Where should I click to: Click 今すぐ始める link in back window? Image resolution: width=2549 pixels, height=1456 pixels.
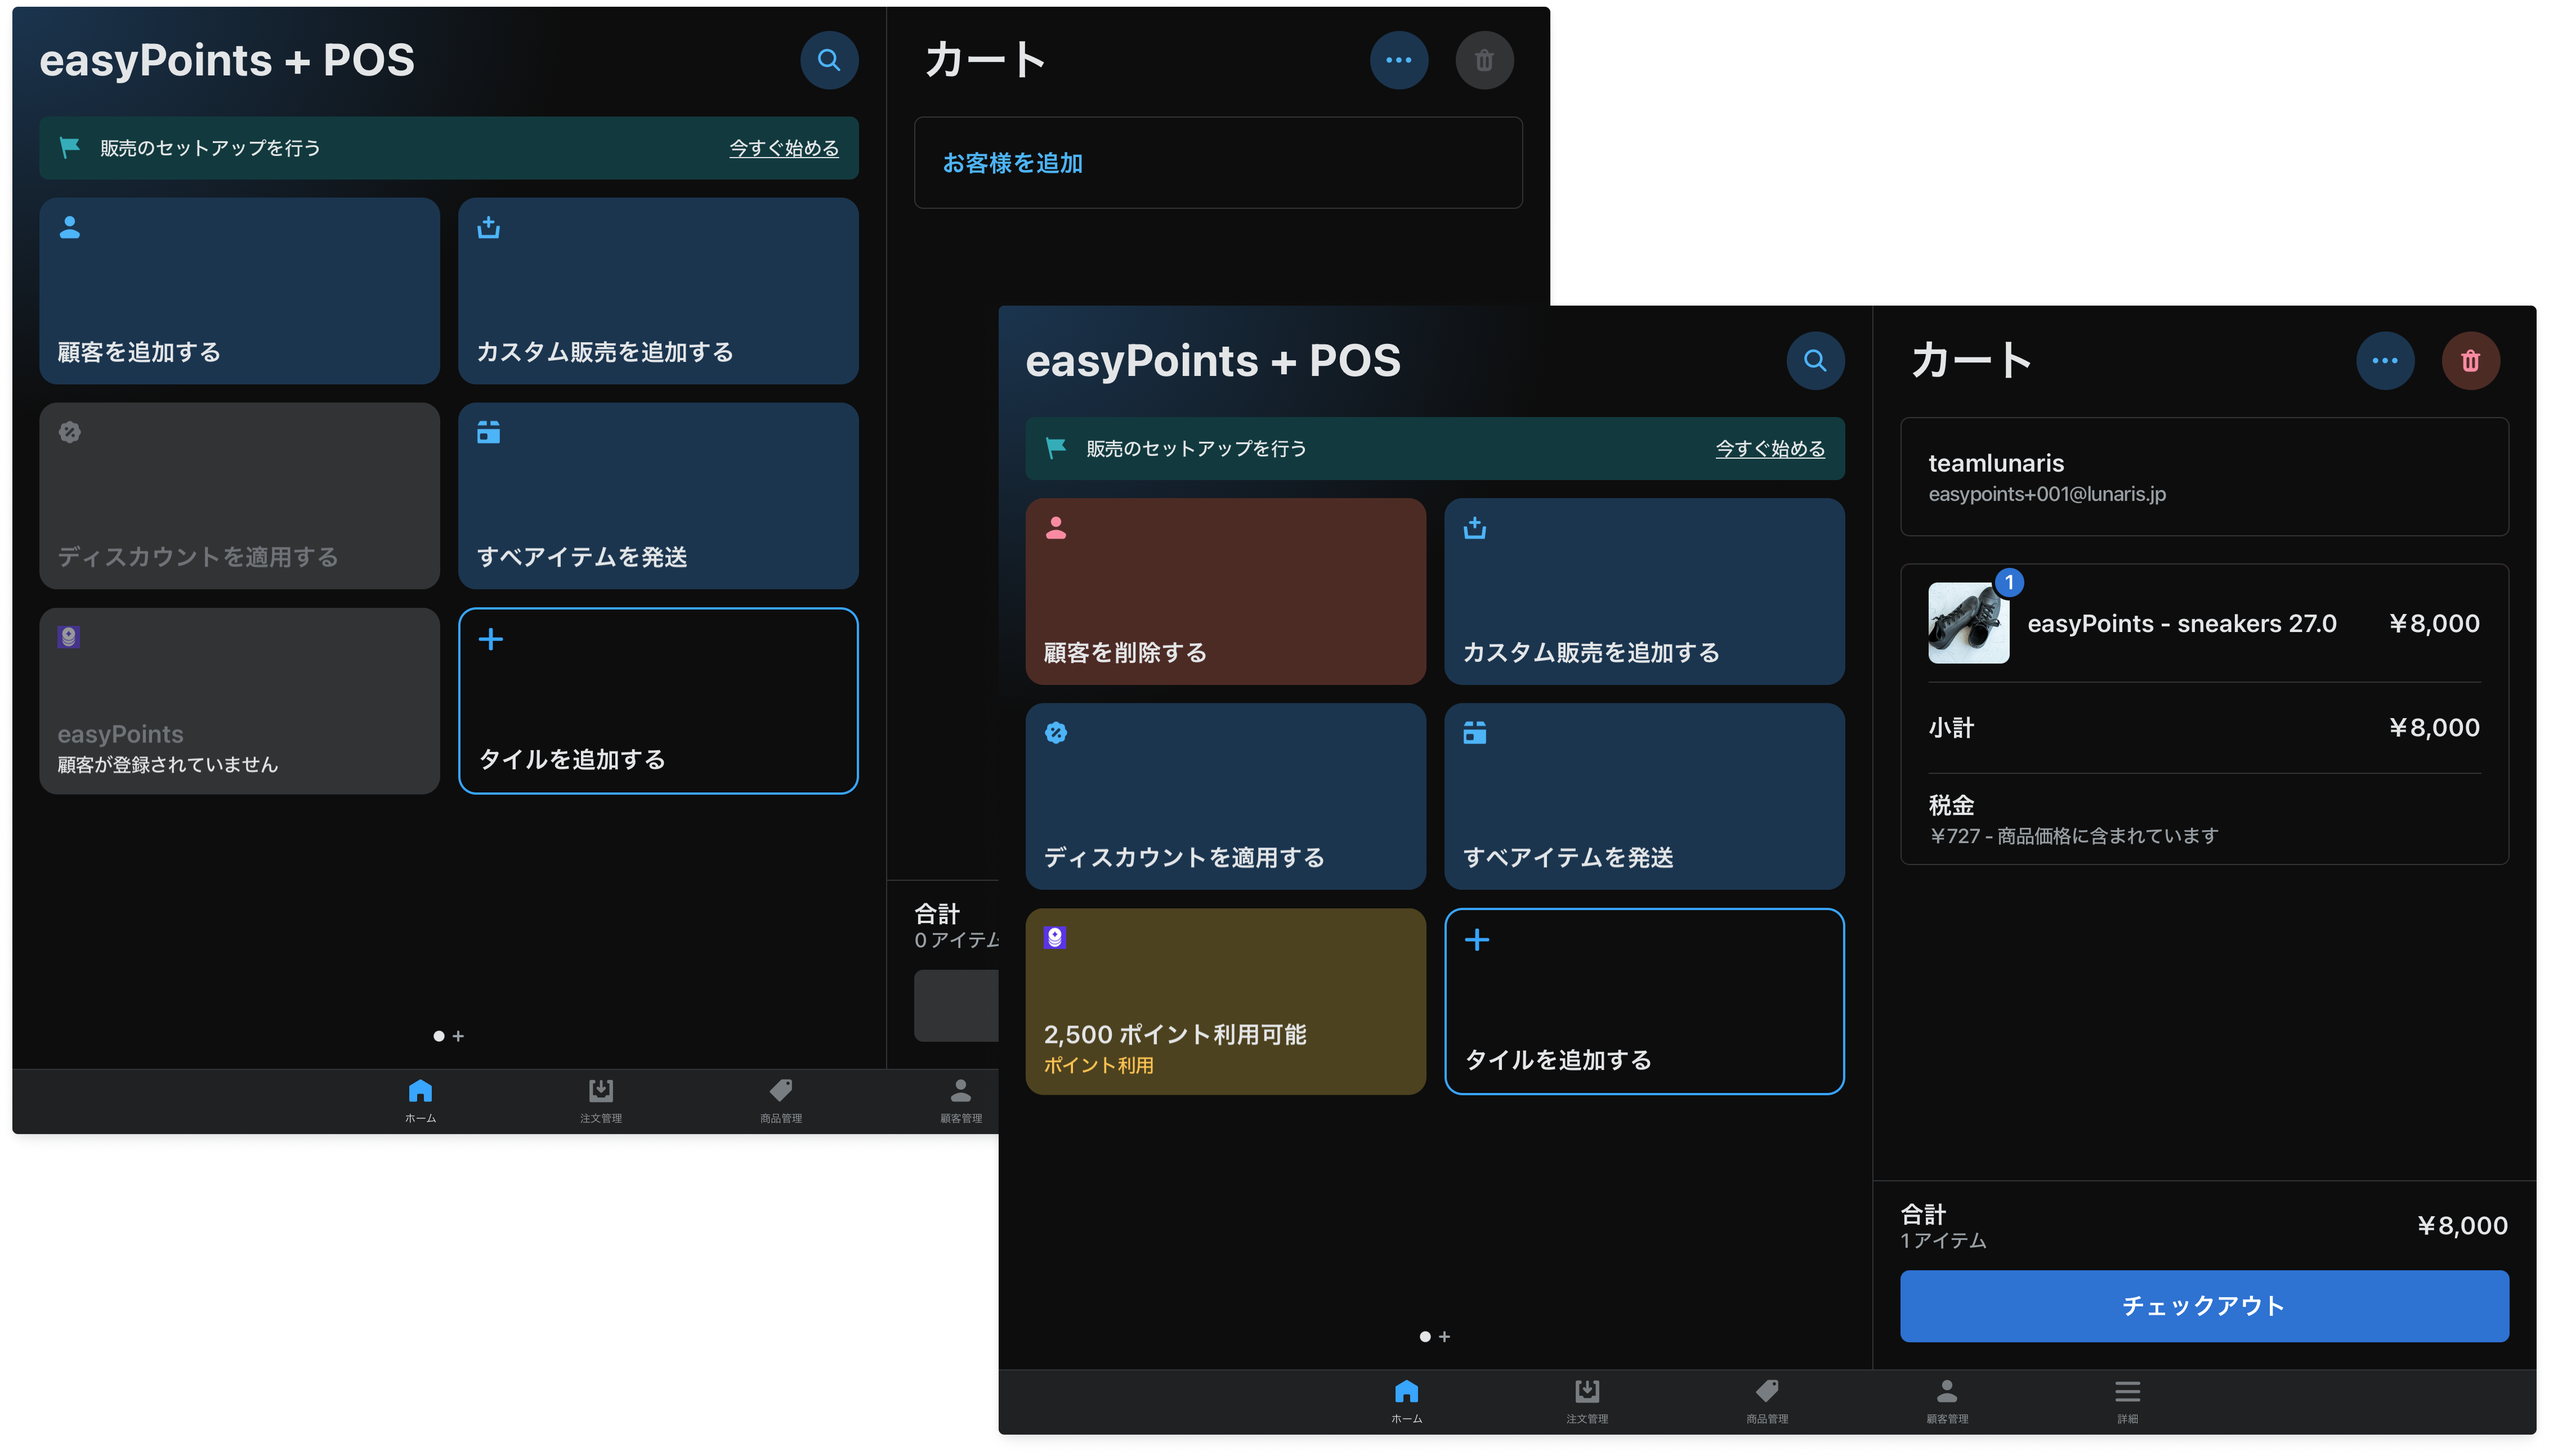point(783,148)
